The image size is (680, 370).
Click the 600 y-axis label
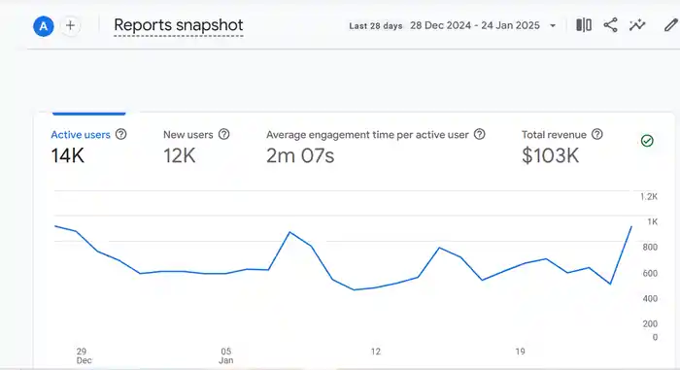(650, 273)
